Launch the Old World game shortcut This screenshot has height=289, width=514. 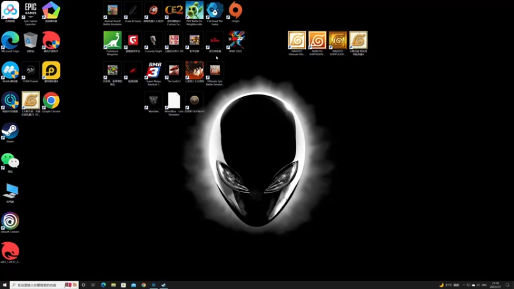point(195,102)
